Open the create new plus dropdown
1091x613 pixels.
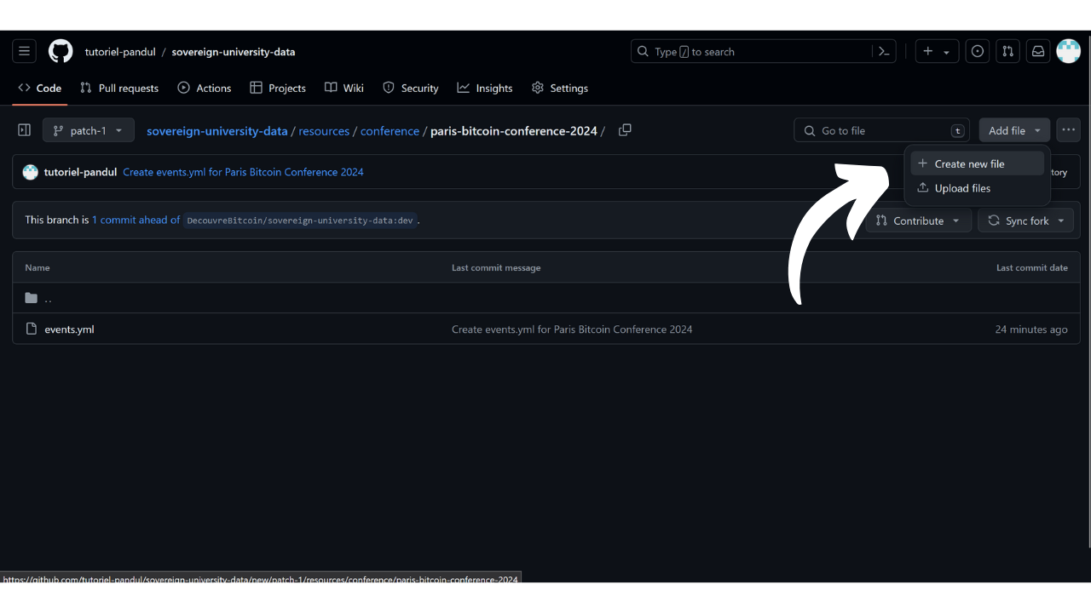(936, 52)
